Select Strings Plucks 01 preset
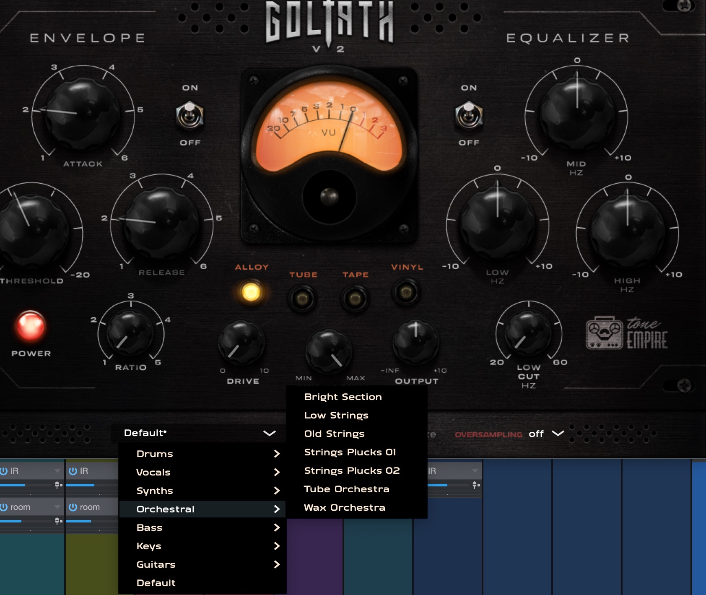The width and height of the screenshot is (706, 595). pyautogui.click(x=350, y=452)
